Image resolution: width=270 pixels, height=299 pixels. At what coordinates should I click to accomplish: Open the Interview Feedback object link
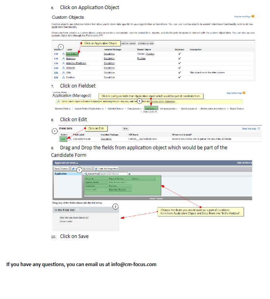pyautogui.click(x=76, y=63)
